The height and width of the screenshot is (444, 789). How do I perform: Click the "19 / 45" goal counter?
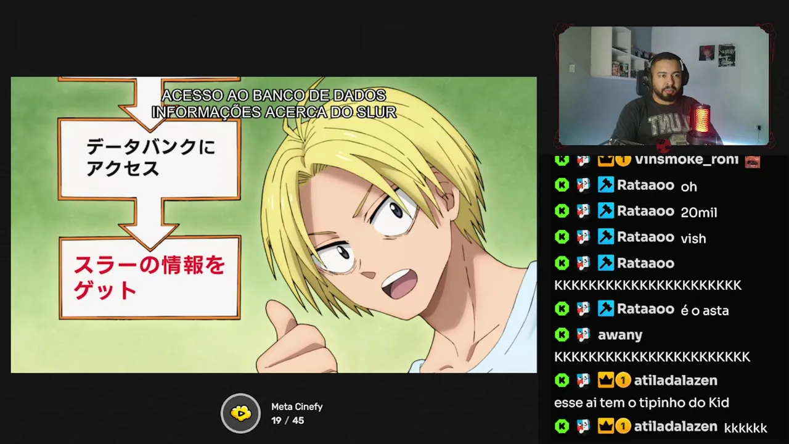tap(287, 421)
